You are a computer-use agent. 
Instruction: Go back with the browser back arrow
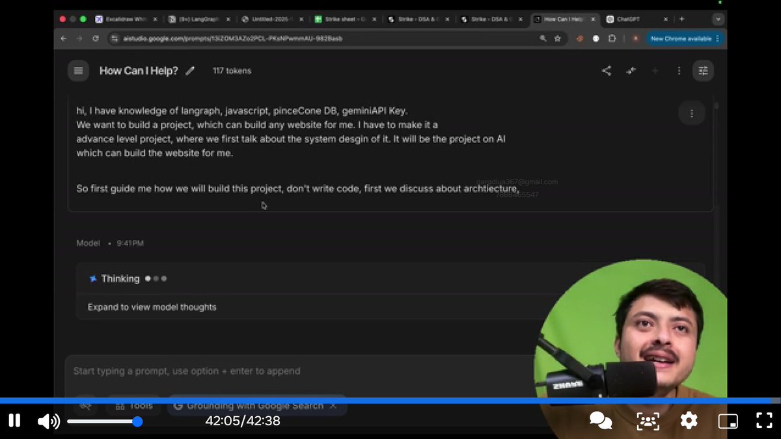[x=63, y=38]
